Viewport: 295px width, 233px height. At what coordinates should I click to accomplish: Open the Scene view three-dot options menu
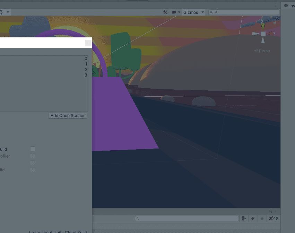point(276,5)
